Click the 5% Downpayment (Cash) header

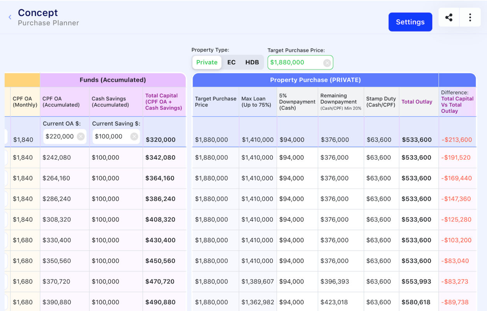[297, 102]
